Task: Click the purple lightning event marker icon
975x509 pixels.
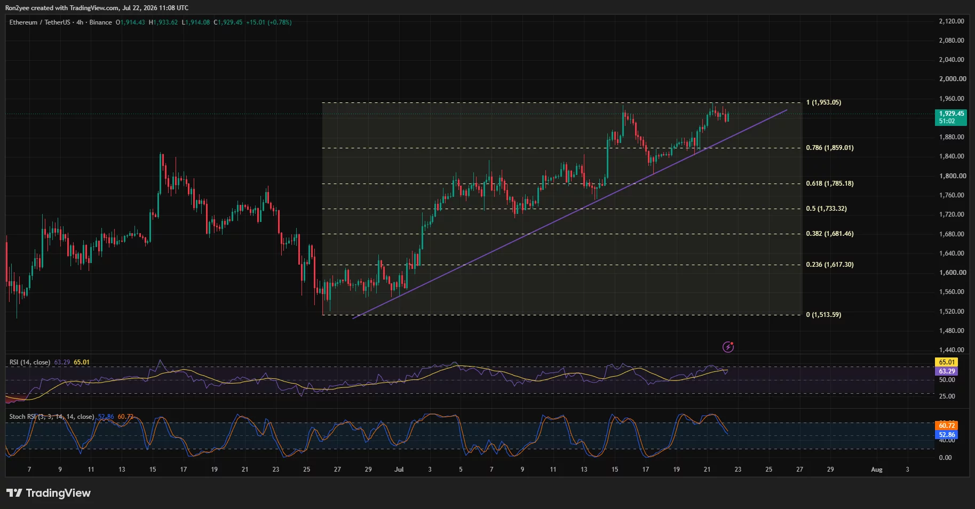Action: pyautogui.click(x=728, y=347)
